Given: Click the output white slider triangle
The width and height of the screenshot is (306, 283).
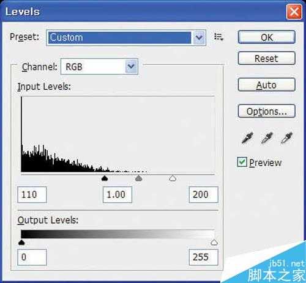Looking at the screenshot, I should 214,243.
